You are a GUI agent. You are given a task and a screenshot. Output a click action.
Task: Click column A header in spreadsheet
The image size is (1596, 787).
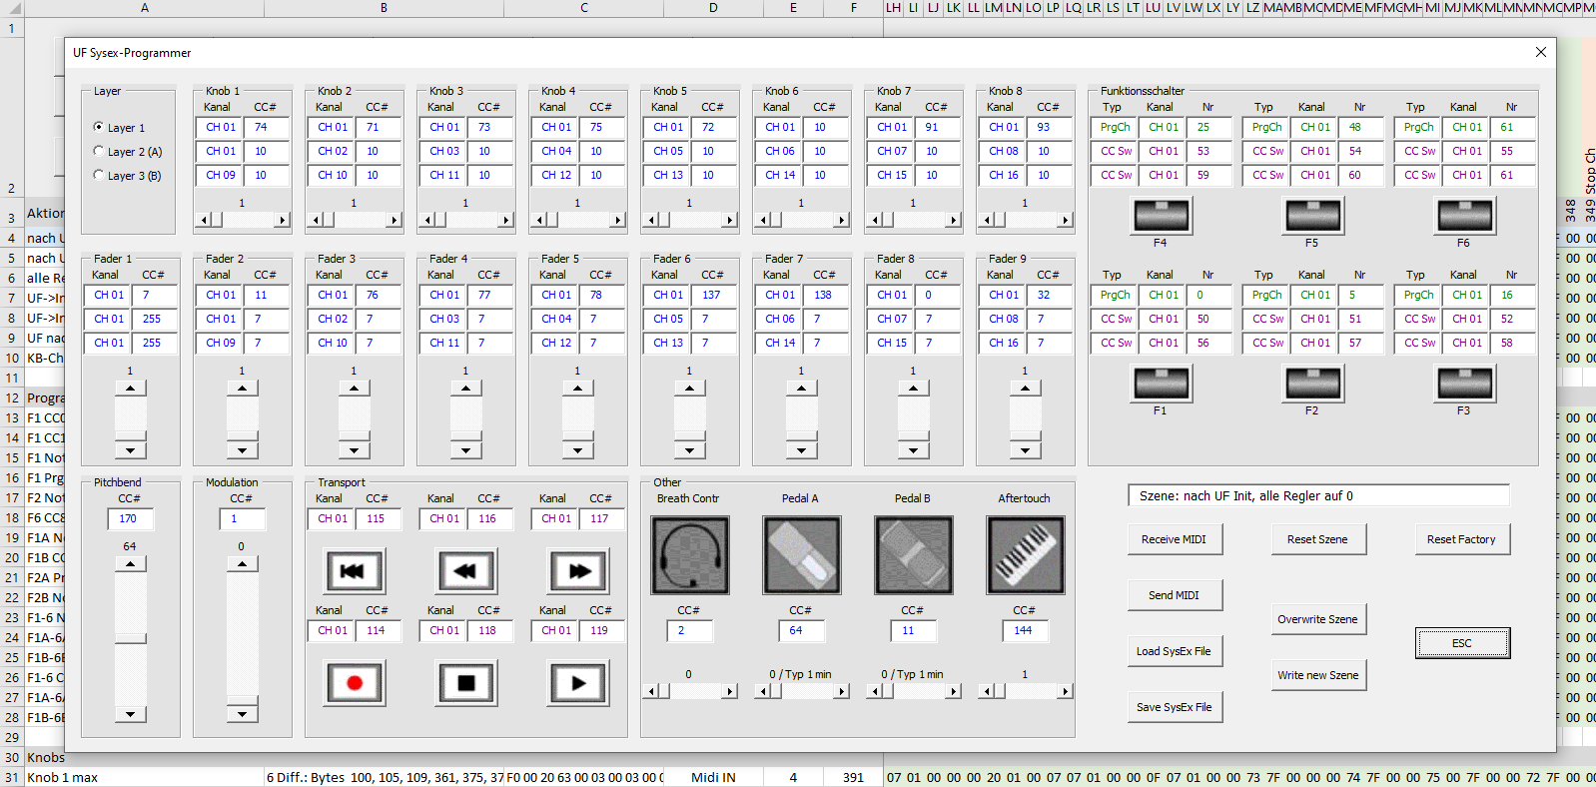click(x=144, y=8)
